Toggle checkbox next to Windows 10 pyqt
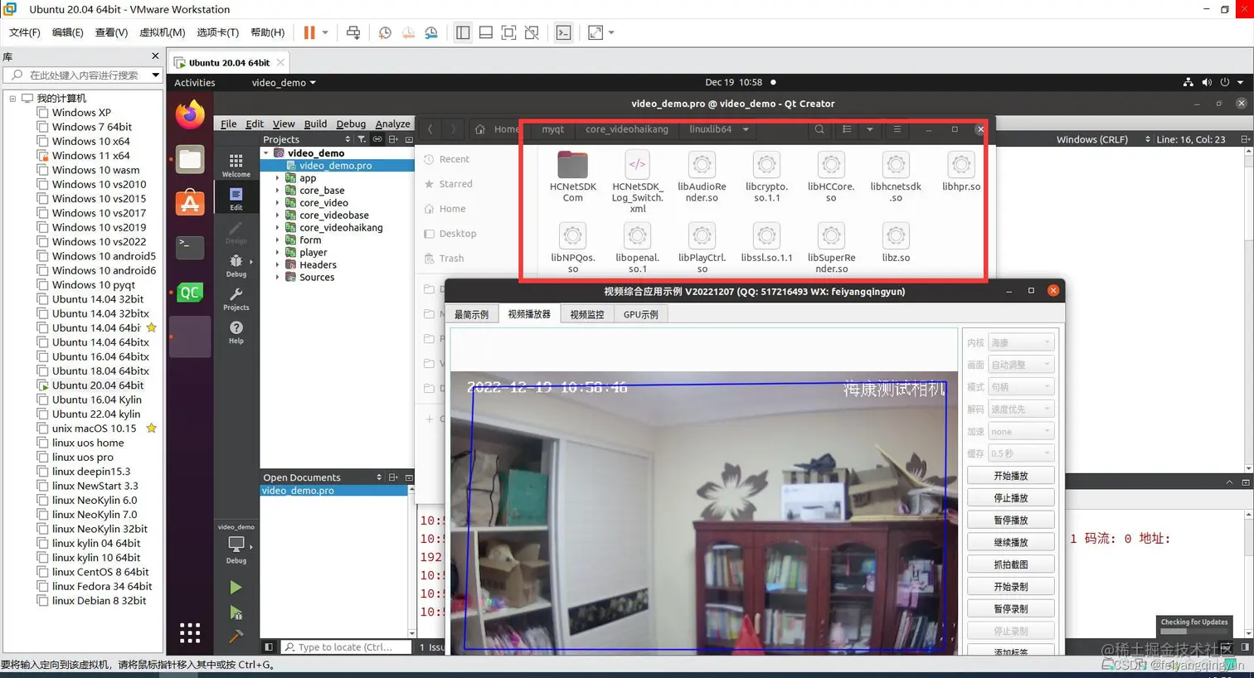The width and height of the screenshot is (1254, 678). (42, 284)
